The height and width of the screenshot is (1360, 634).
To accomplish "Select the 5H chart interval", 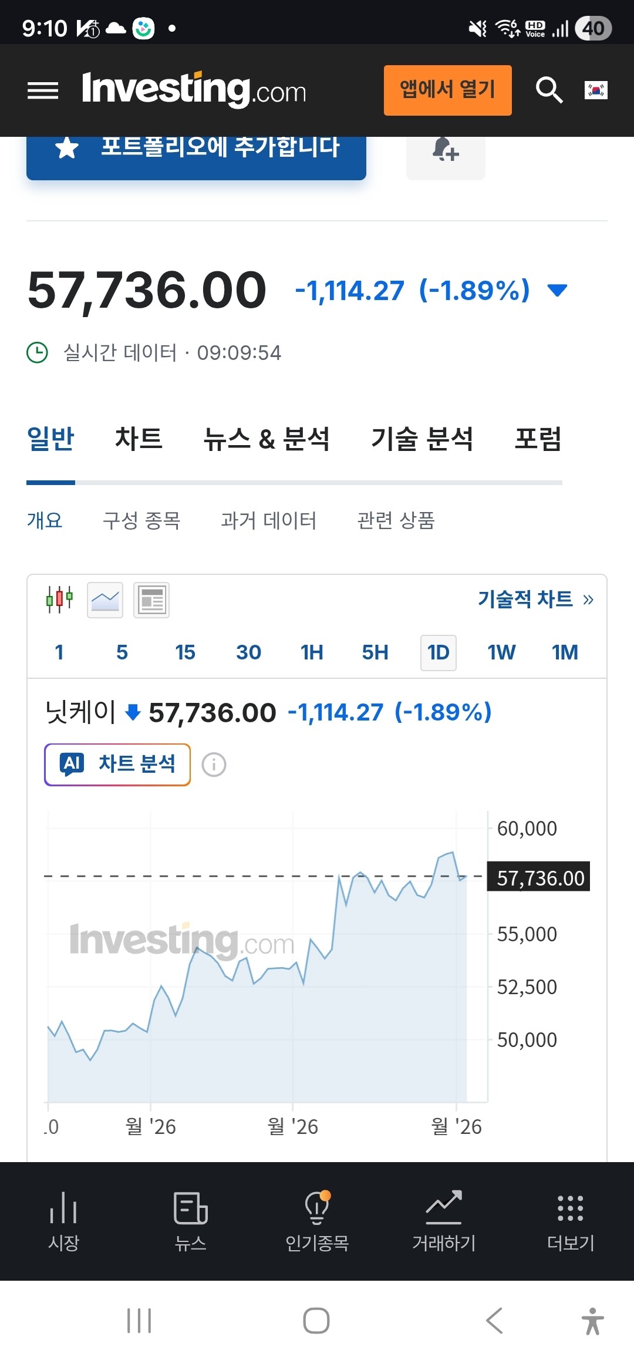I will click(x=375, y=652).
